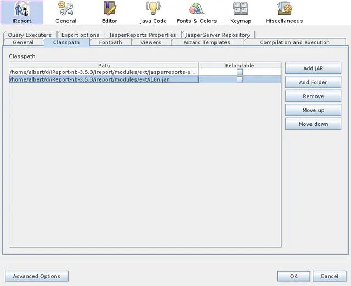Select the Classpath tab
The height and width of the screenshot is (286, 351).
(66, 42)
